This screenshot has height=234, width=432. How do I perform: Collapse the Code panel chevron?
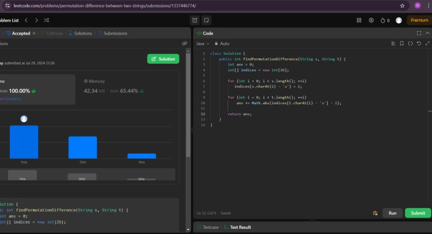click(427, 33)
